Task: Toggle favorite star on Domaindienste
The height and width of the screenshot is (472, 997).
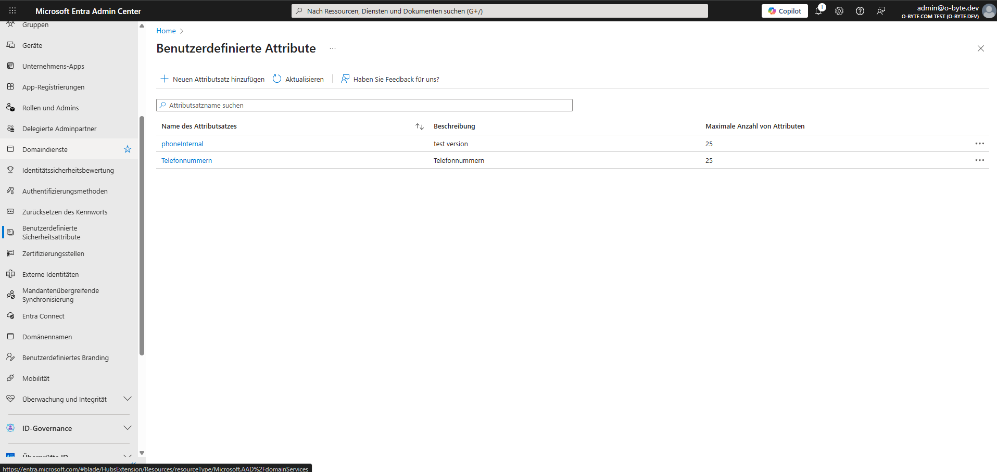Action: pos(128,149)
